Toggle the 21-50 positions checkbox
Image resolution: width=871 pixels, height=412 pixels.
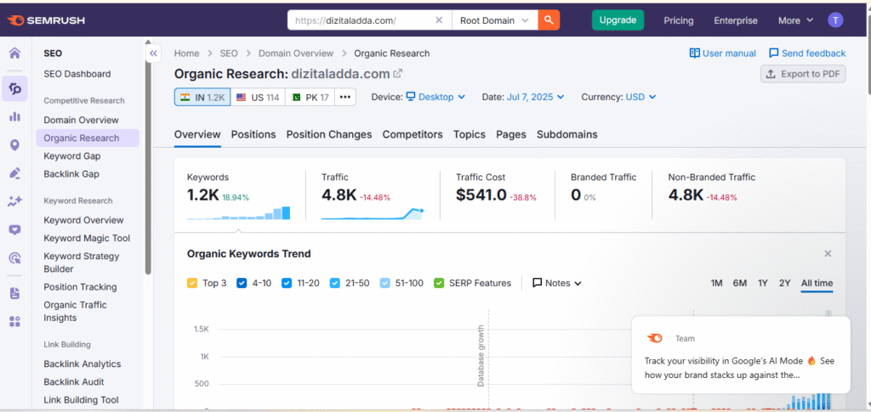(x=335, y=283)
